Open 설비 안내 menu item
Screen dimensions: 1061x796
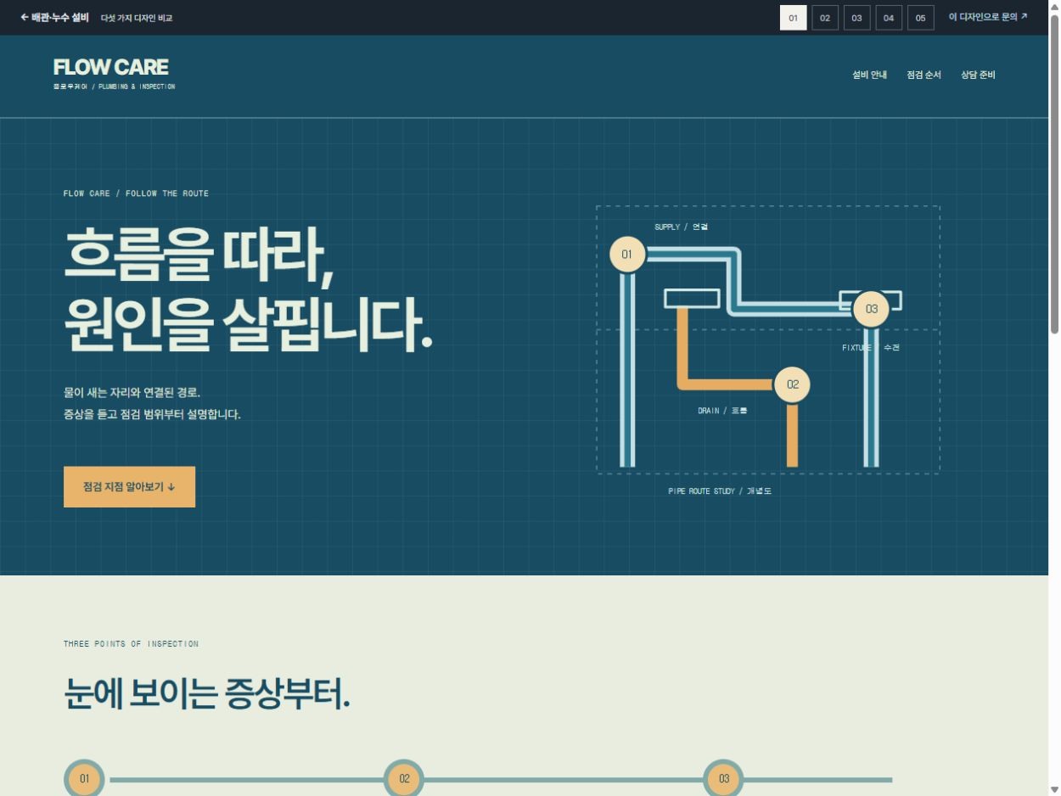click(x=870, y=75)
